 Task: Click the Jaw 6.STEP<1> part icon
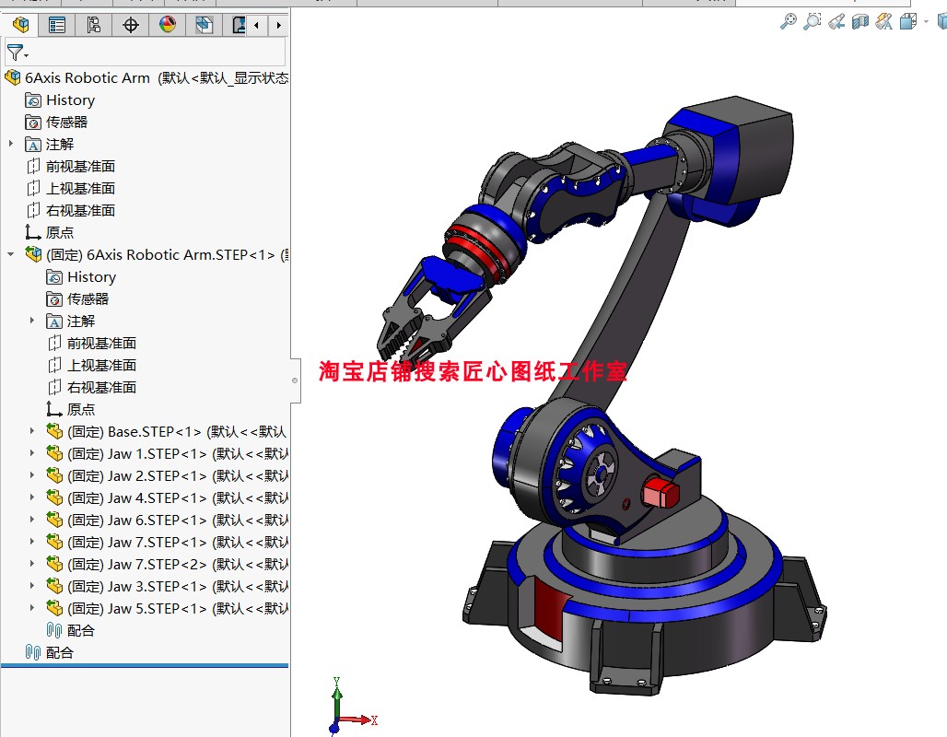click(x=54, y=520)
